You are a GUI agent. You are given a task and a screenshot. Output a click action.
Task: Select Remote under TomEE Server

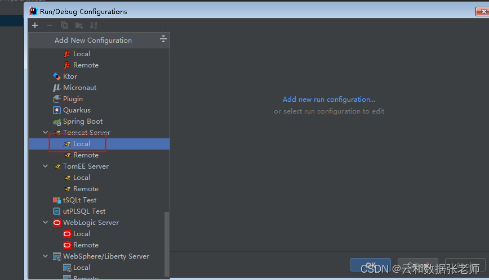tap(99, 189)
